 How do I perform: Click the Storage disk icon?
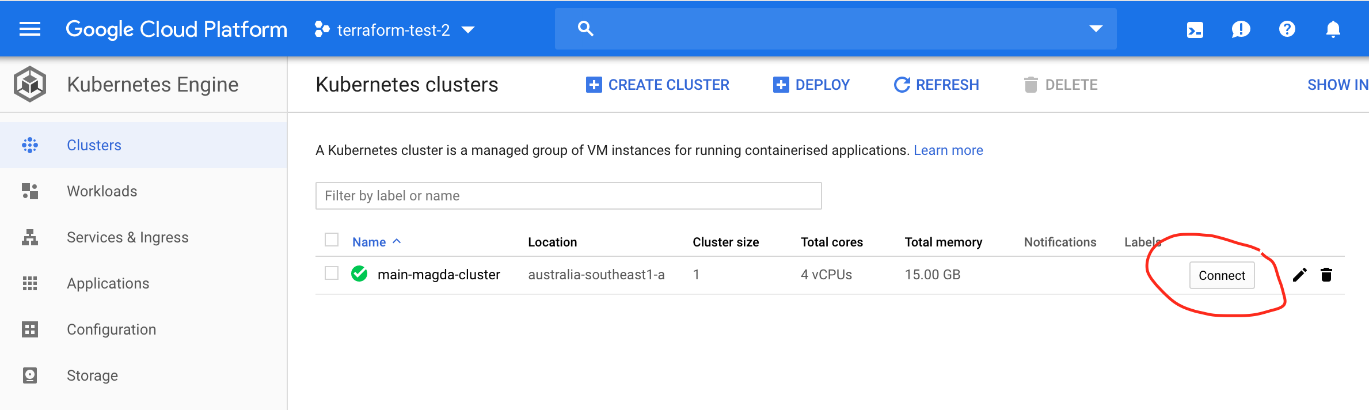pyautogui.click(x=30, y=375)
